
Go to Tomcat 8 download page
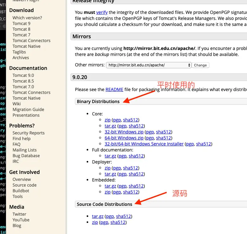22,29
